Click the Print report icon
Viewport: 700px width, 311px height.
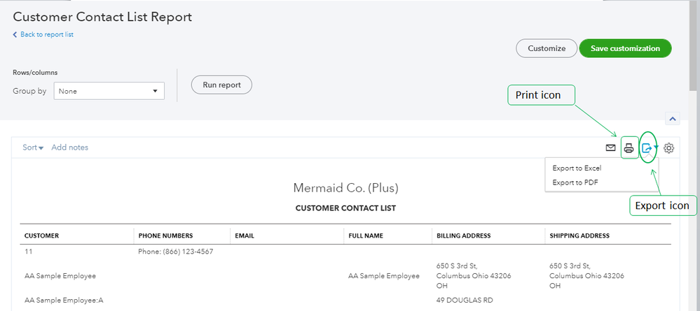click(x=629, y=148)
